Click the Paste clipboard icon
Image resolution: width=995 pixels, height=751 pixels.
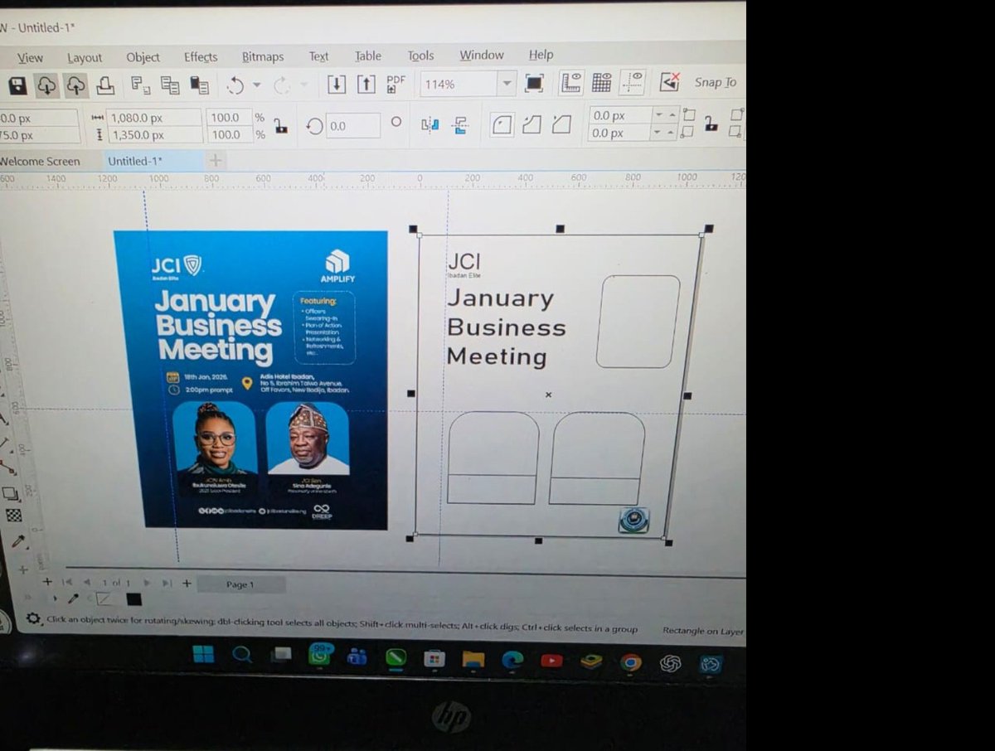click(199, 85)
